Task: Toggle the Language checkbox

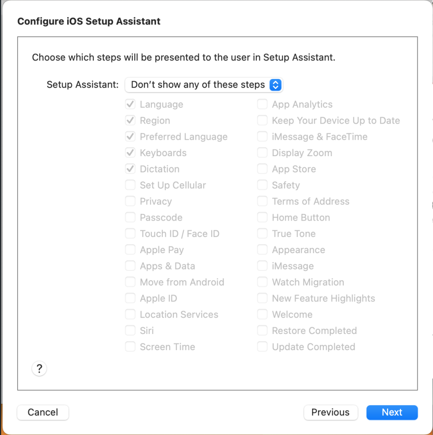Action: pyautogui.click(x=130, y=105)
